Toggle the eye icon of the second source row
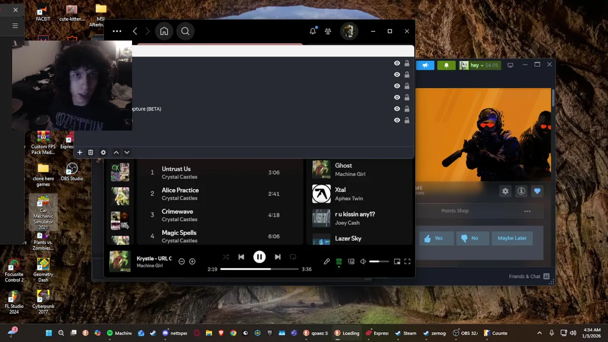The image size is (608, 342). (397, 75)
